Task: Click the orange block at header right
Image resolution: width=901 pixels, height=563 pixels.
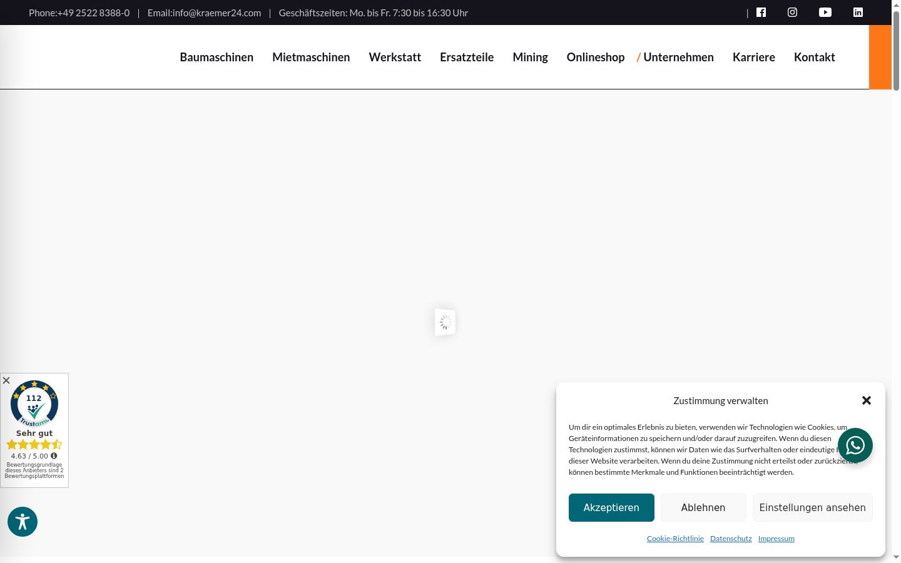Action: [880, 57]
